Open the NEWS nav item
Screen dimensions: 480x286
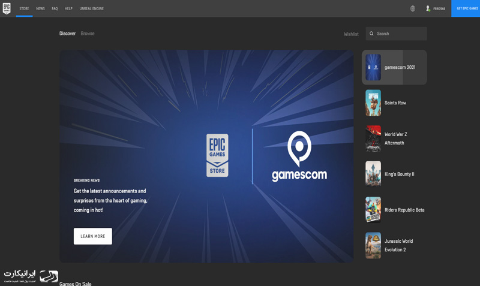pos(40,8)
